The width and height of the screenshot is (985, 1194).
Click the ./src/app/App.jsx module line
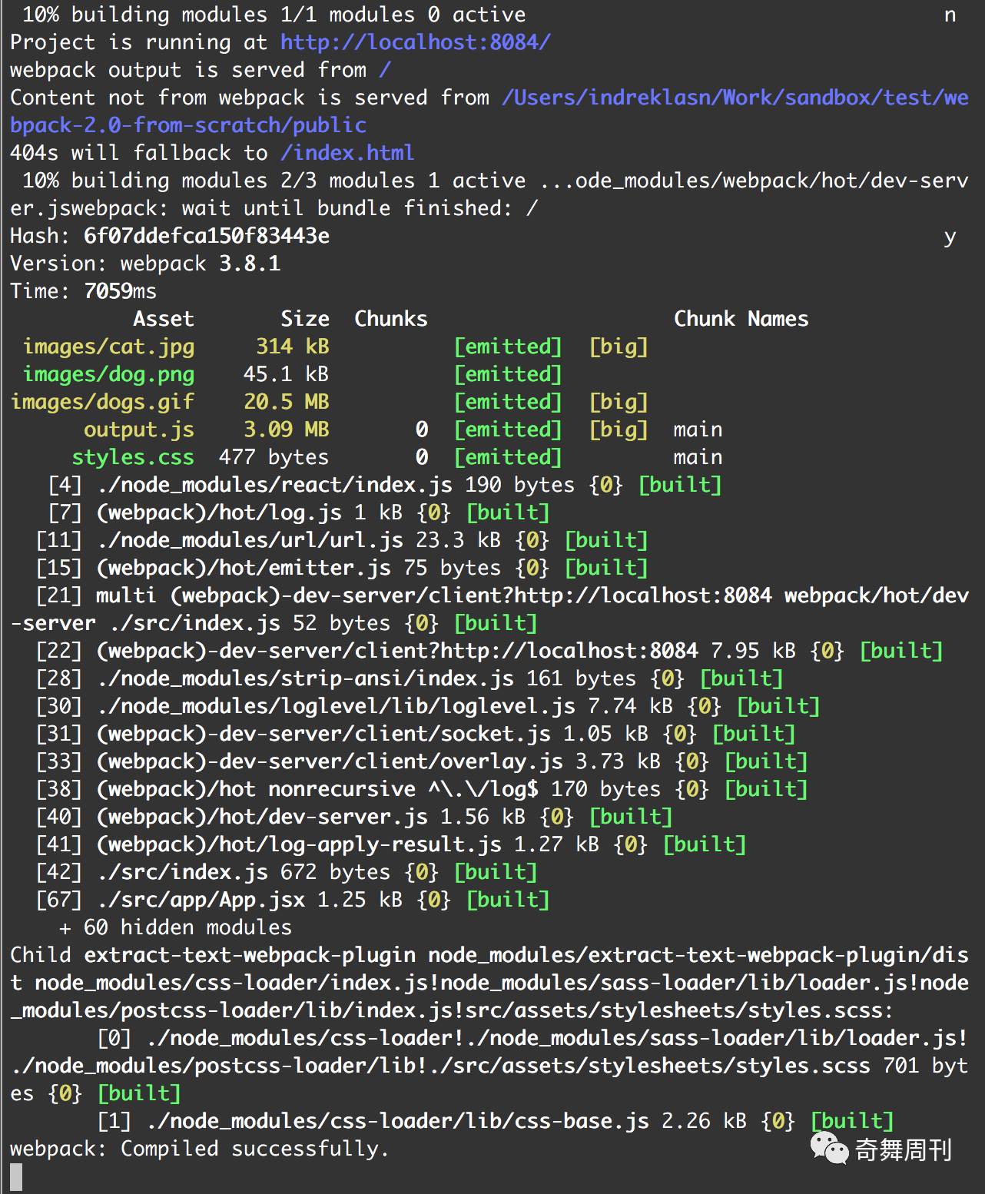tap(293, 900)
